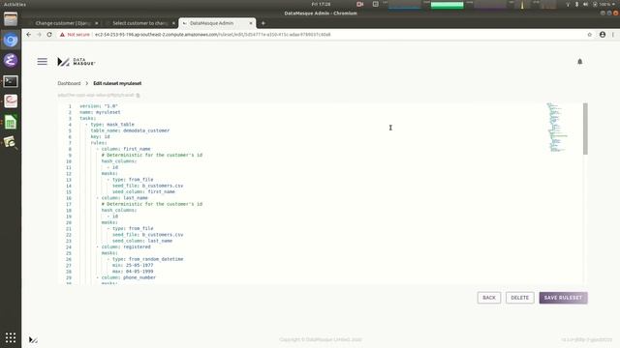Open the volume indicator in the top bar
This screenshot has width=620, height=348.
point(585,4)
